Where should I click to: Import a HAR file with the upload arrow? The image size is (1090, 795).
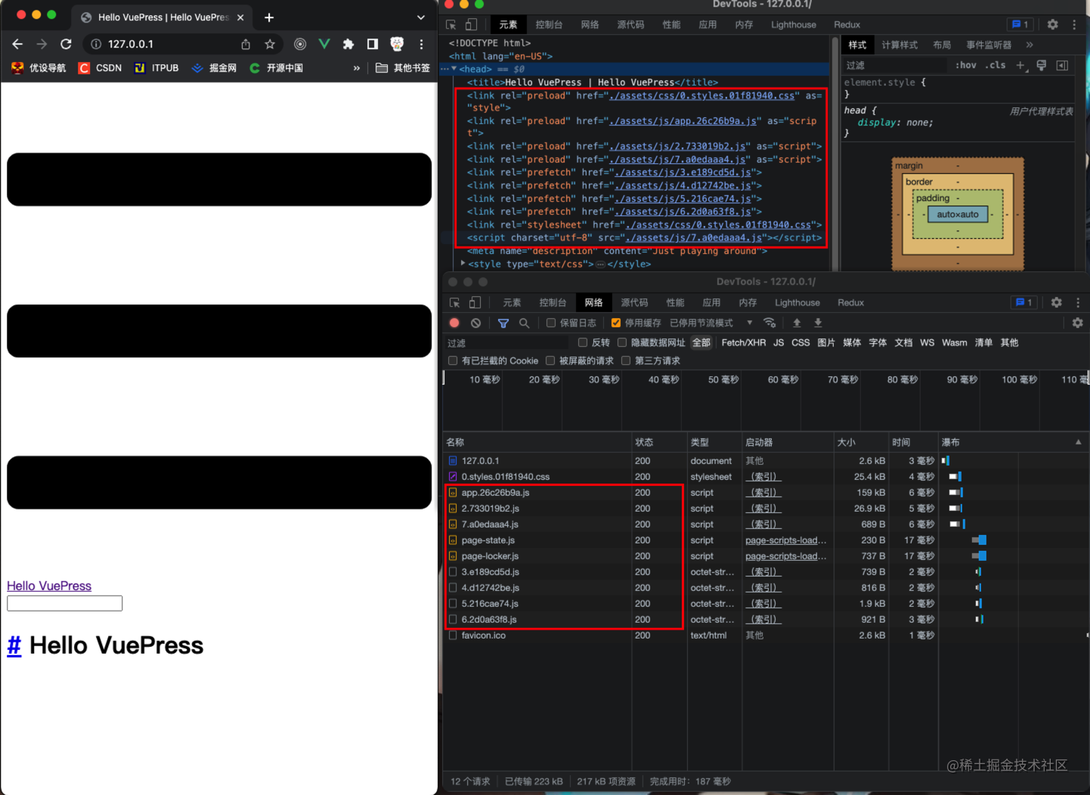pos(797,323)
